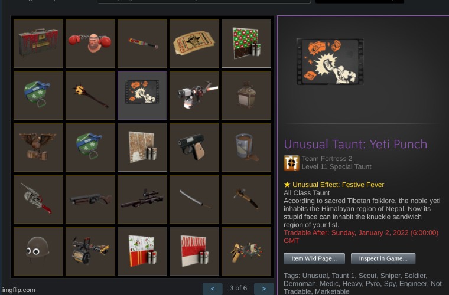Select the festive baseball bat item

[x=142, y=44]
